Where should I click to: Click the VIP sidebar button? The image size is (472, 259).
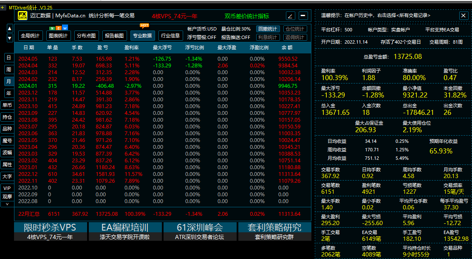click(7, 188)
